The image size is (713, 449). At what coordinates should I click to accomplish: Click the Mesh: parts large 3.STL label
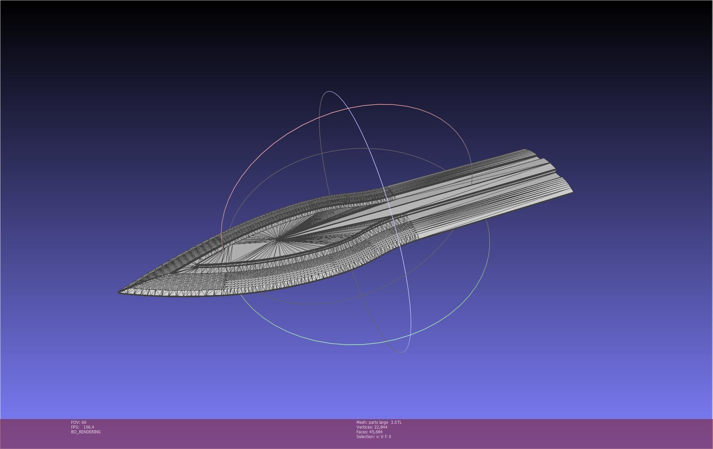[379, 422]
